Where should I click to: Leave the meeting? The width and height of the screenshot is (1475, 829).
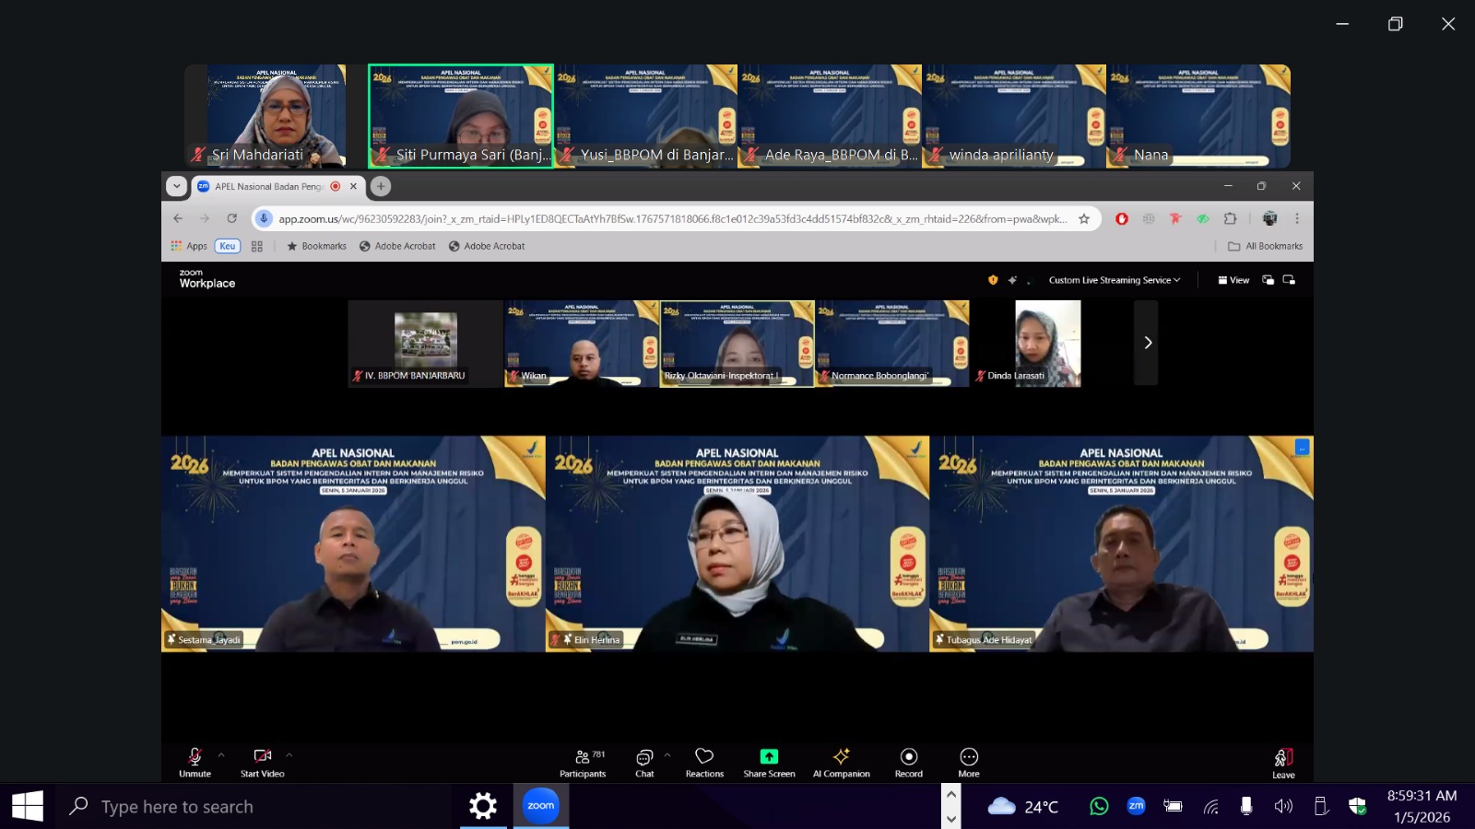pos(1283,762)
